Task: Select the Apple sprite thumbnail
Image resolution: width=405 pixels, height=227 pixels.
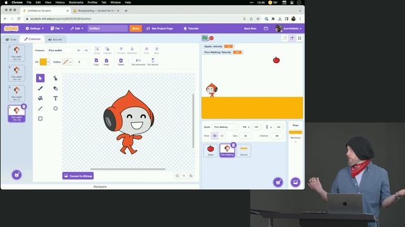Action: coord(211,150)
